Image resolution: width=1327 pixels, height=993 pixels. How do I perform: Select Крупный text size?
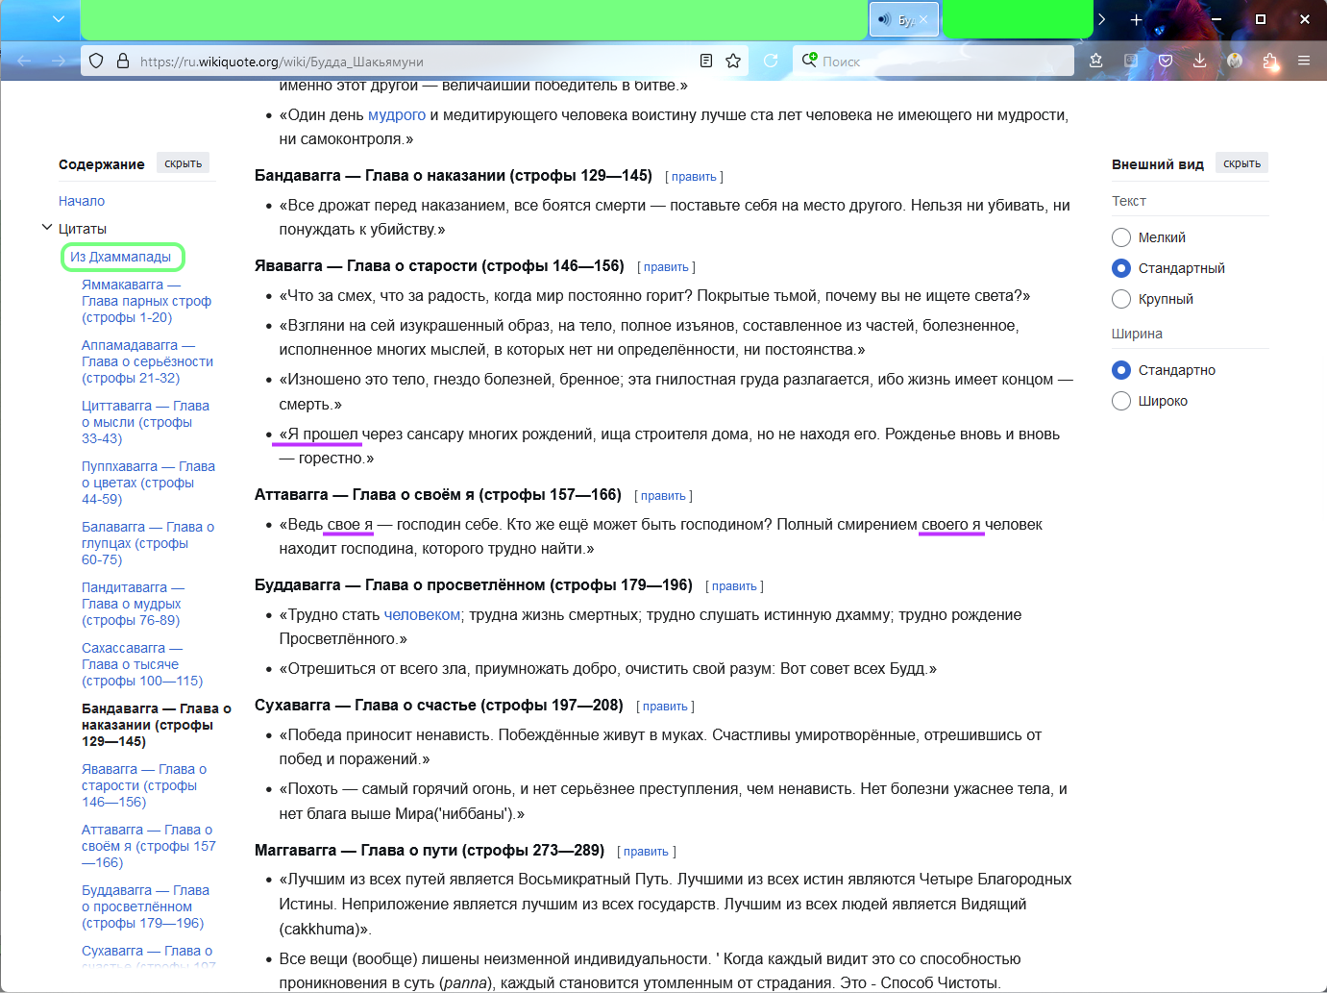tap(1121, 299)
